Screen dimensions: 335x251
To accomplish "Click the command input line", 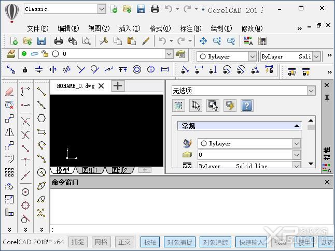I will [x=190, y=230].
